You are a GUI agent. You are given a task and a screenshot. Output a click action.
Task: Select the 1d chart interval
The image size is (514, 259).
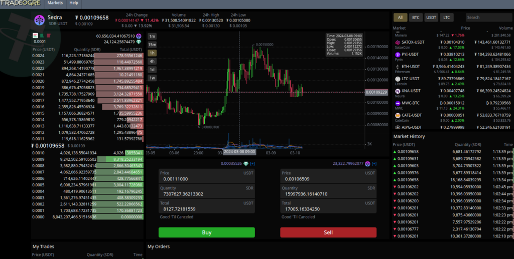(152, 70)
